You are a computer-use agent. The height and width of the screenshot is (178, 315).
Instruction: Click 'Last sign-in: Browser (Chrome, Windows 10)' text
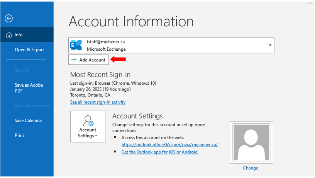point(113,83)
